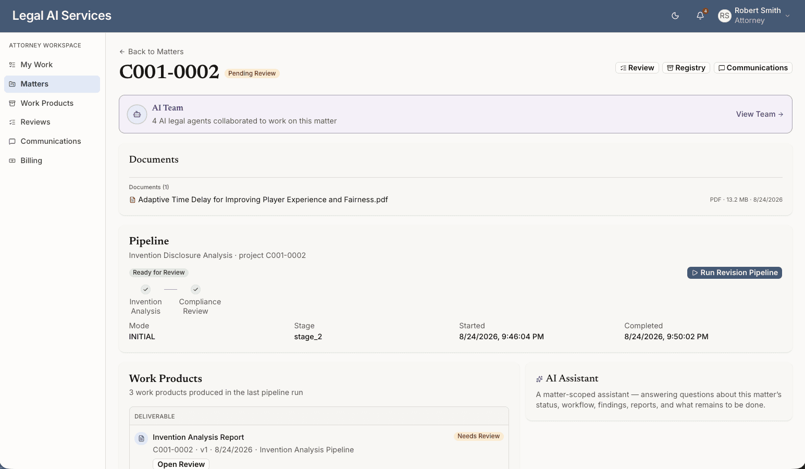Click AI Assistant panel heading

pyautogui.click(x=572, y=378)
